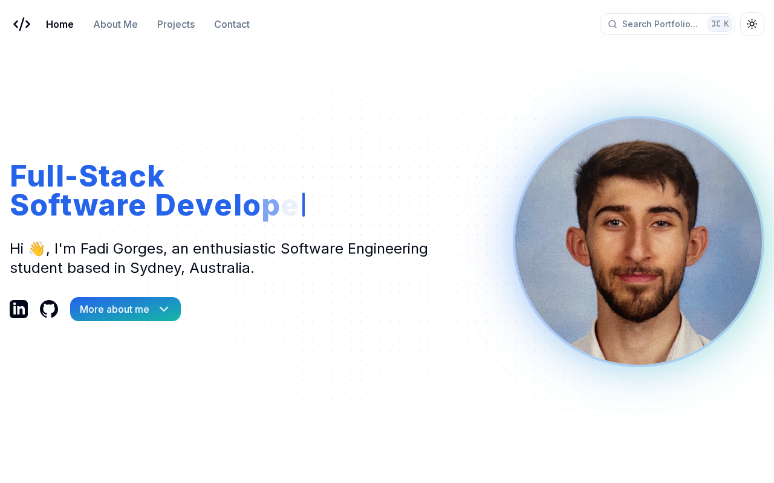Click the Fadi Gorges intro sentence
The width and height of the screenshot is (774, 483).
point(219,258)
